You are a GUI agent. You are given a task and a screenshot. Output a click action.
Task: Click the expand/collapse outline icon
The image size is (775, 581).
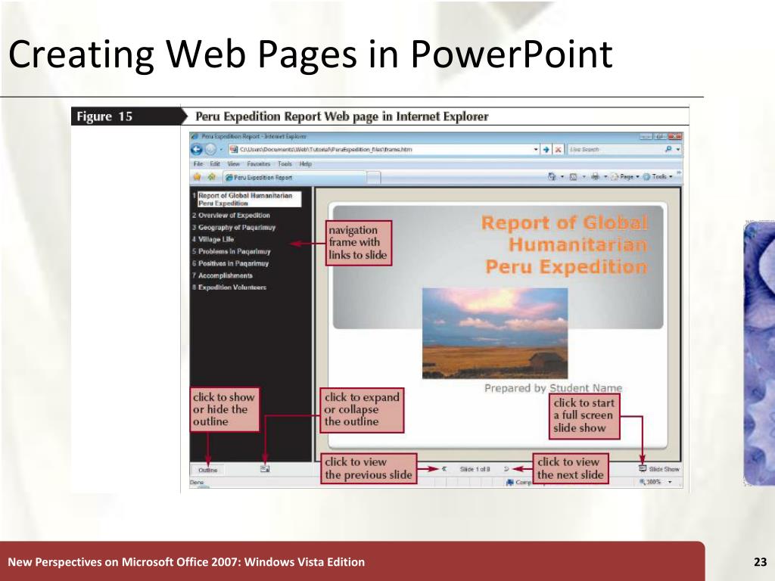pyautogui.click(x=265, y=469)
